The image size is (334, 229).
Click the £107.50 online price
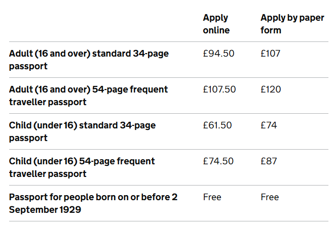[219, 89]
